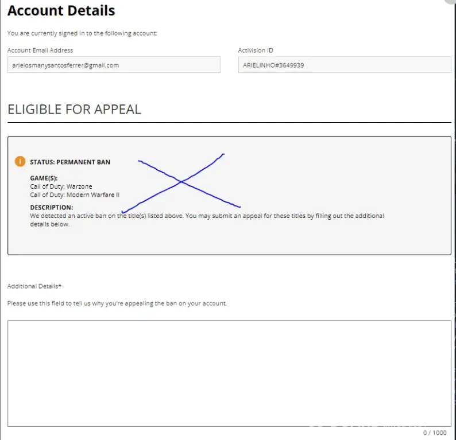Focus the Additional Details text area
Viewport: 456px width, 440px height.
pos(229,373)
